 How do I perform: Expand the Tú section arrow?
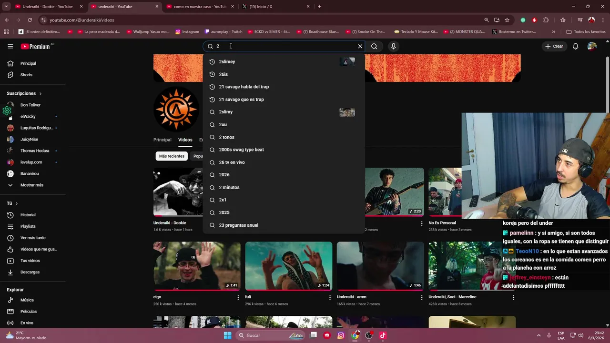pos(17,203)
